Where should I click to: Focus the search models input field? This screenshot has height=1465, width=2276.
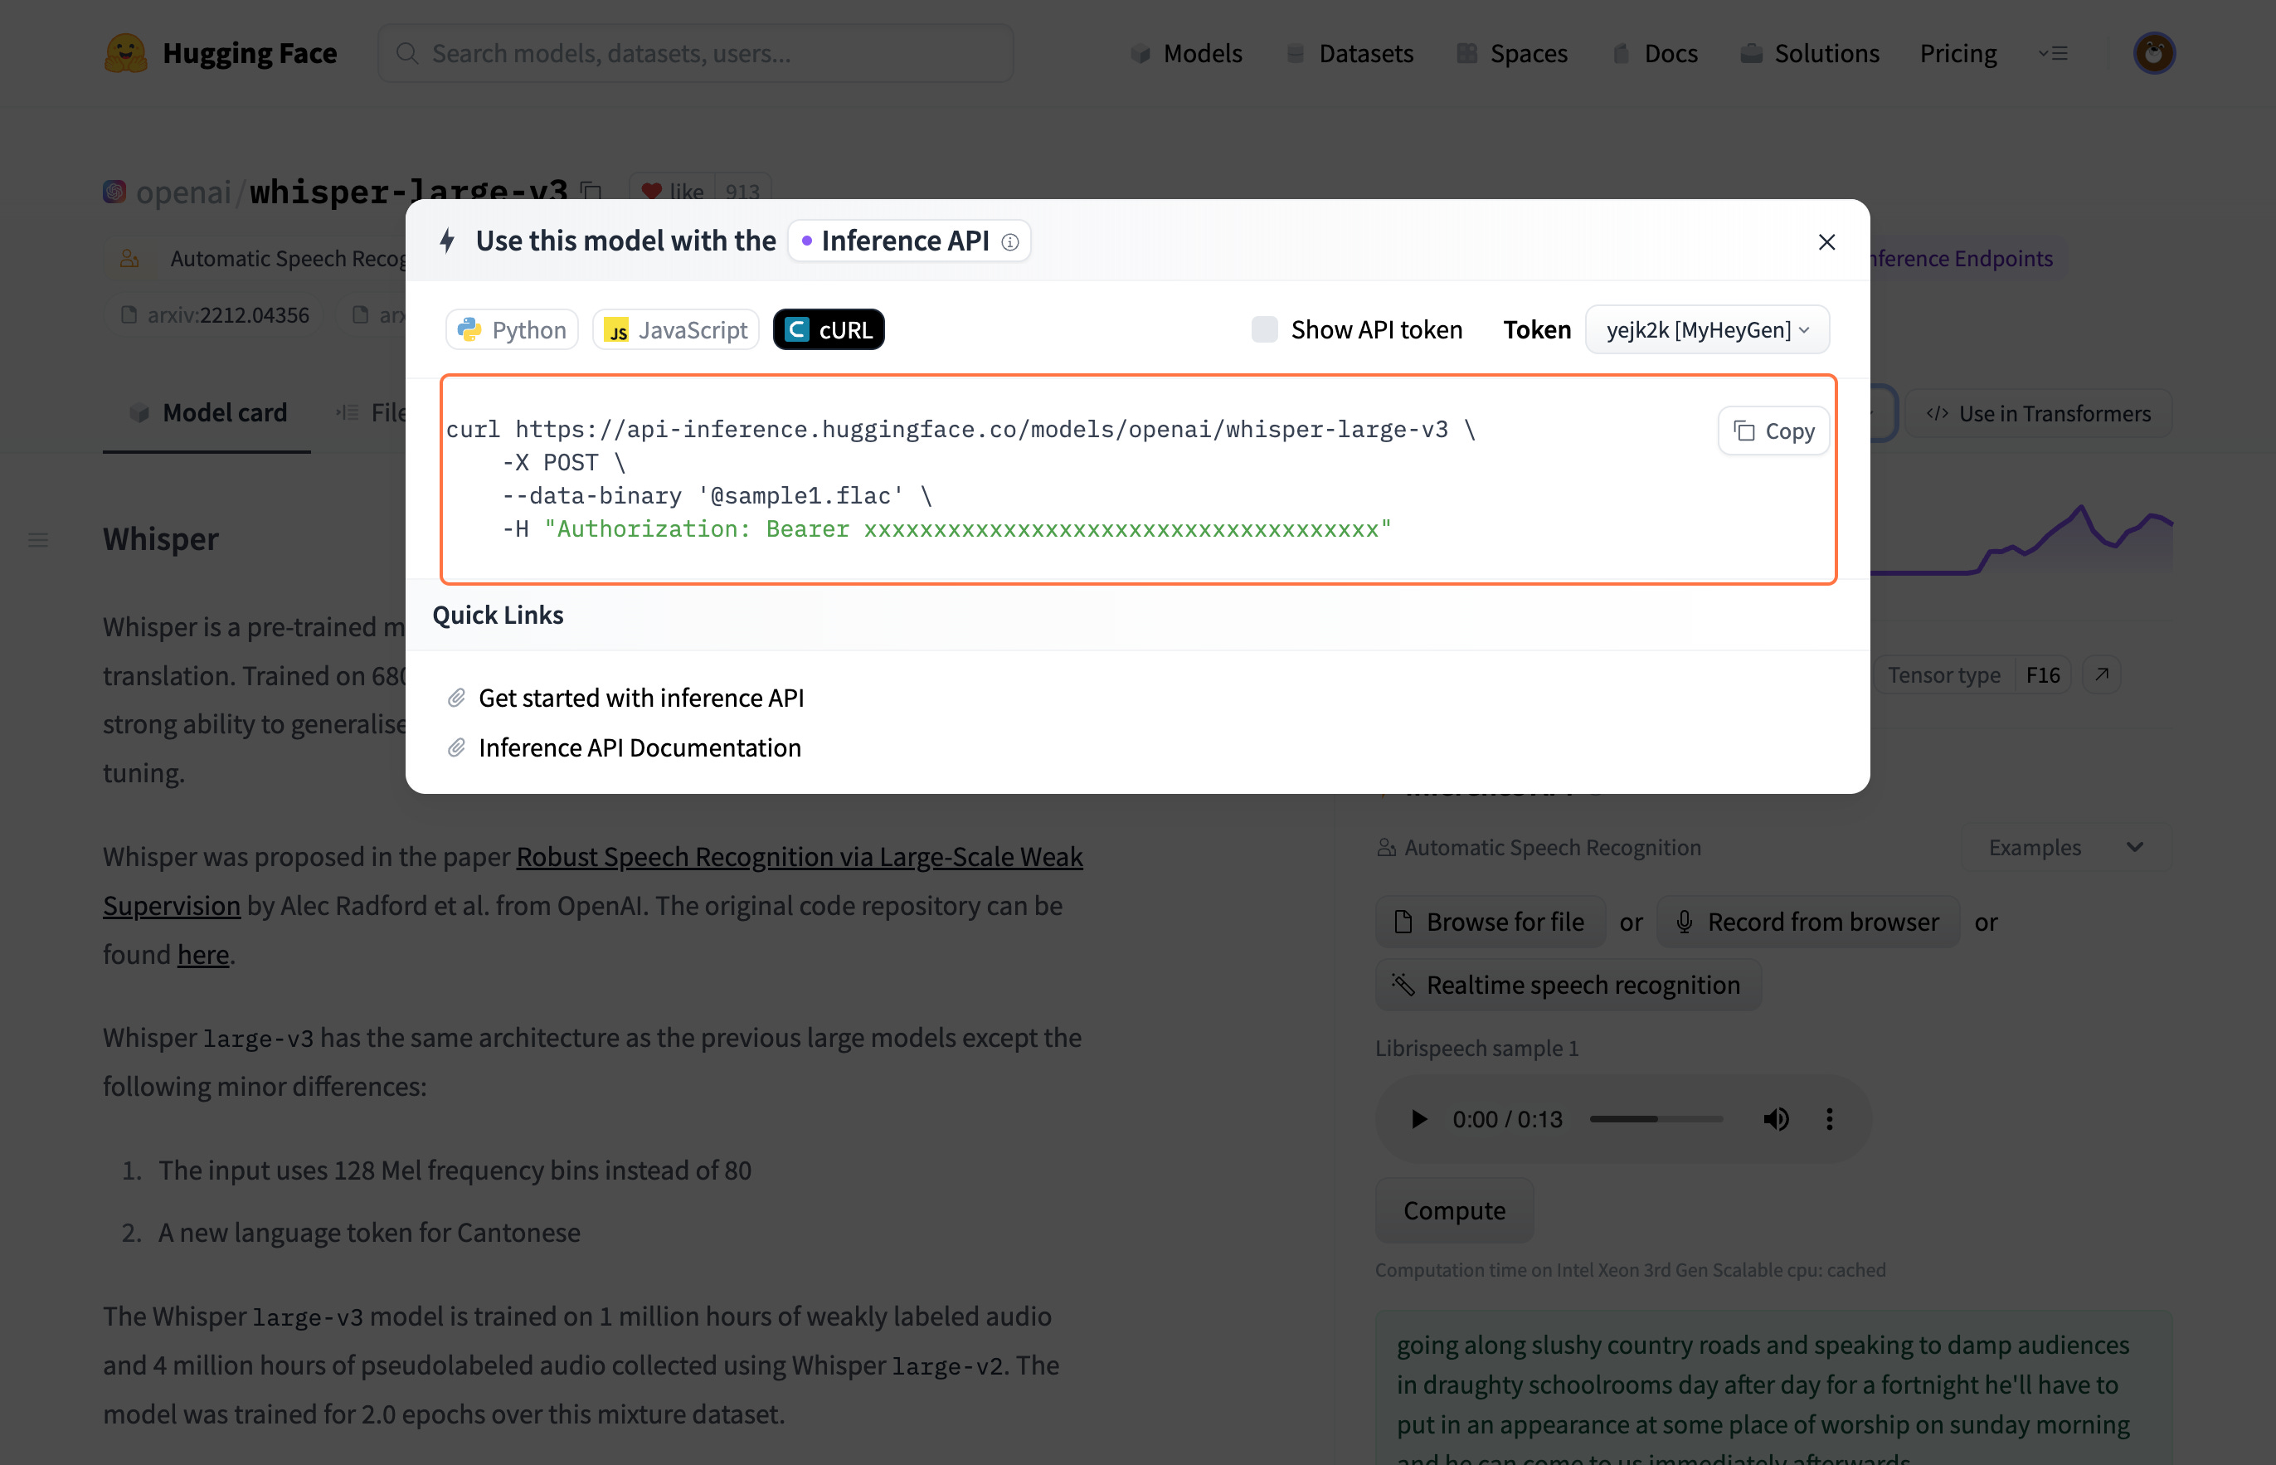[x=696, y=53]
